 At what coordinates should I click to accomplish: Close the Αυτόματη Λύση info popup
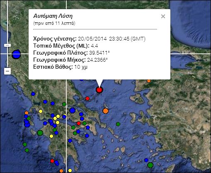163,17
